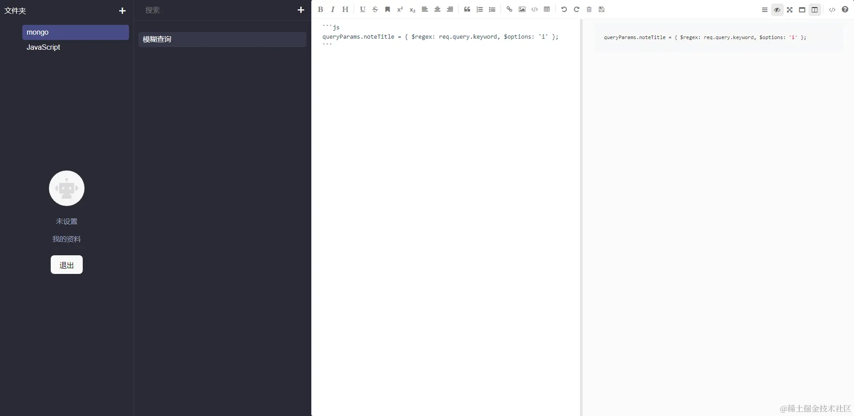The height and width of the screenshot is (416, 854).
Task: Insert a code block from the left toolbar
Action: pyautogui.click(x=534, y=9)
